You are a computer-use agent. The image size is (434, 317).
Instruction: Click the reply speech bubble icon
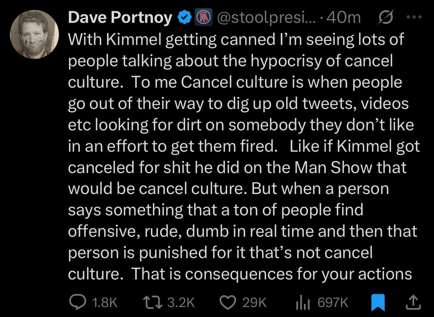[79, 302]
